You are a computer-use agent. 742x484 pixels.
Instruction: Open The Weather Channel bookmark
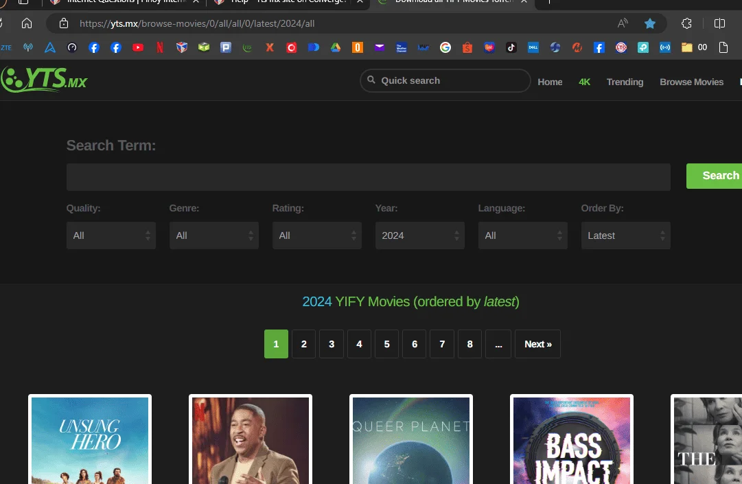coord(402,47)
